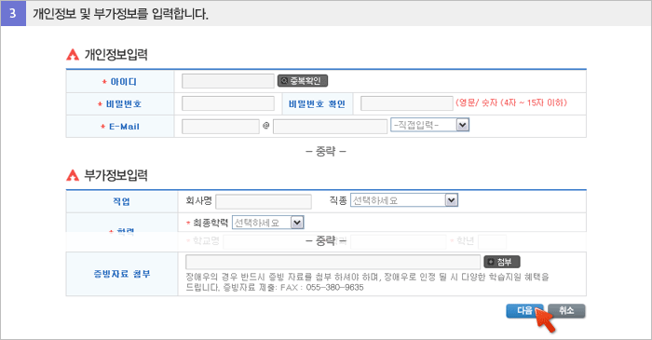
Task: Click the 중복확인 duplicate check button
Action: tap(303, 81)
